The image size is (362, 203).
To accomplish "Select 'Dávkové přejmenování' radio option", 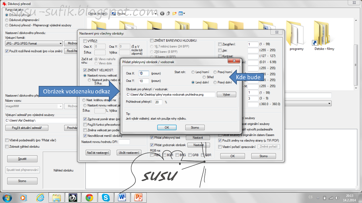I will [x=7, y=20].
